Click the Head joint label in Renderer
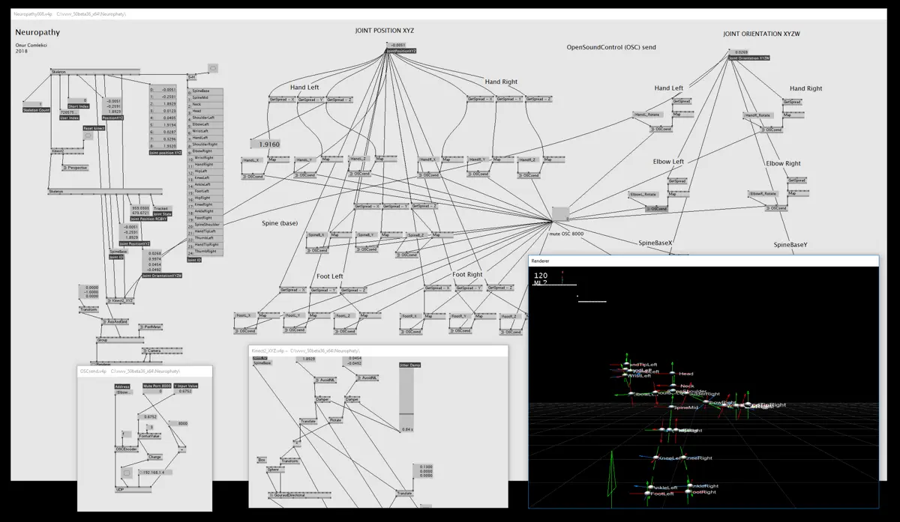 [685, 373]
